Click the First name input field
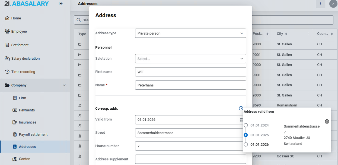 coord(190,72)
